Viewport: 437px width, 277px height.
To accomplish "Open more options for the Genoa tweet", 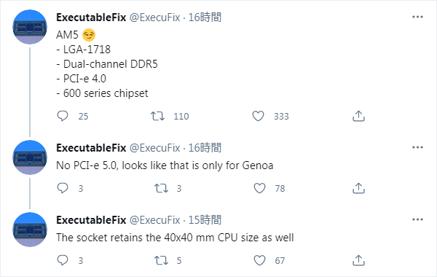I will click(x=417, y=147).
